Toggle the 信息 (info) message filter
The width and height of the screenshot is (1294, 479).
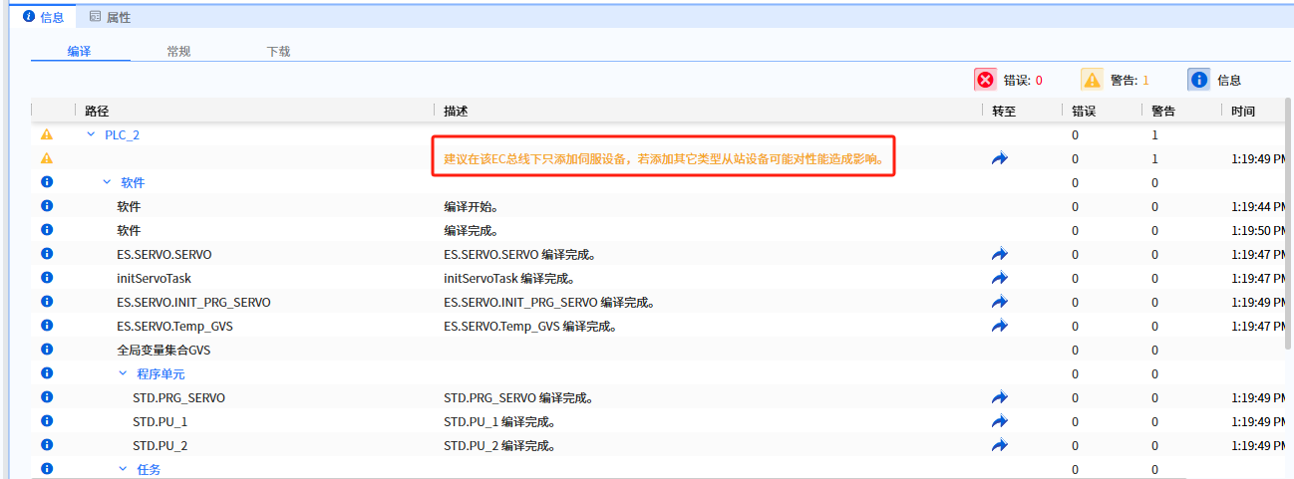(x=1215, y=81)
